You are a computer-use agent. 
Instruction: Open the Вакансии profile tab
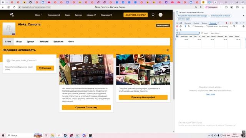pyautogui.click(x=58, y=42)
